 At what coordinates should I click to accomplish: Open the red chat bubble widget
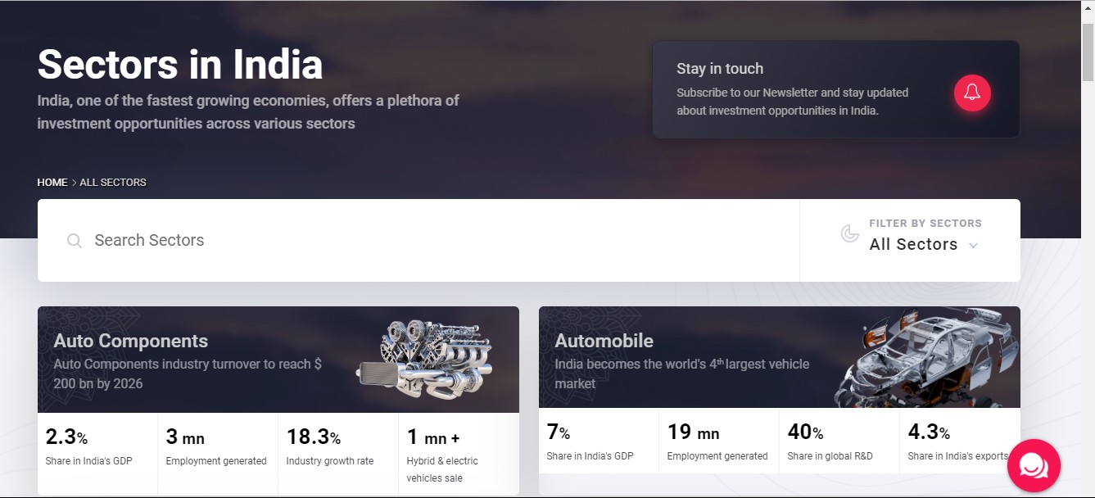point(1034,465)
